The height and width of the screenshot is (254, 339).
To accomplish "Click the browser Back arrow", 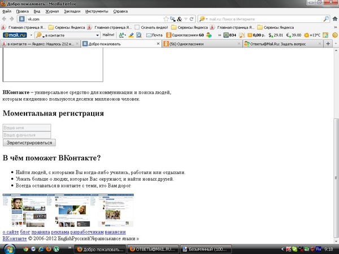I will point(4,19).
